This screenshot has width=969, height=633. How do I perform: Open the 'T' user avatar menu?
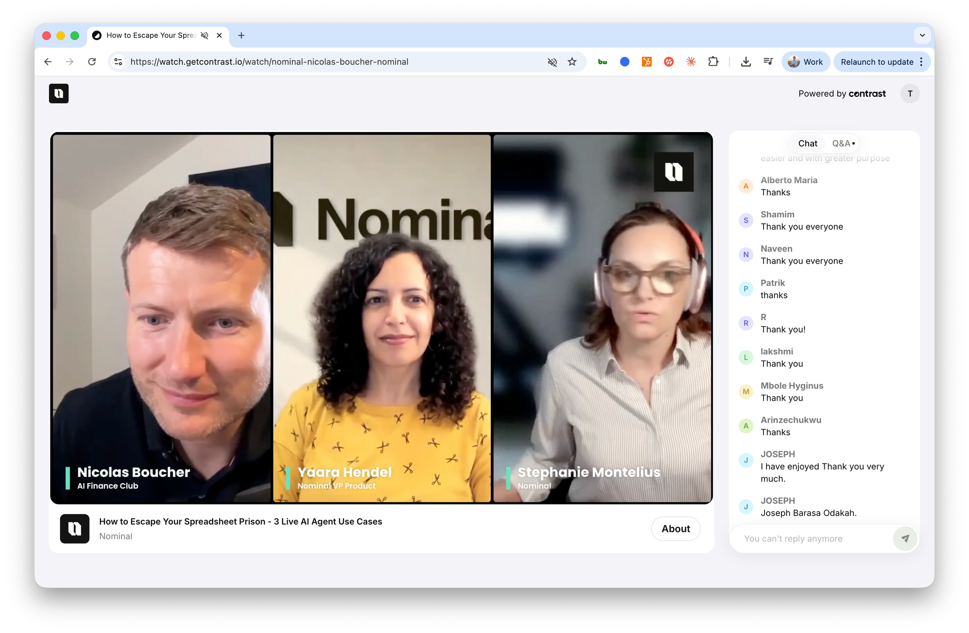click(910, 93)
